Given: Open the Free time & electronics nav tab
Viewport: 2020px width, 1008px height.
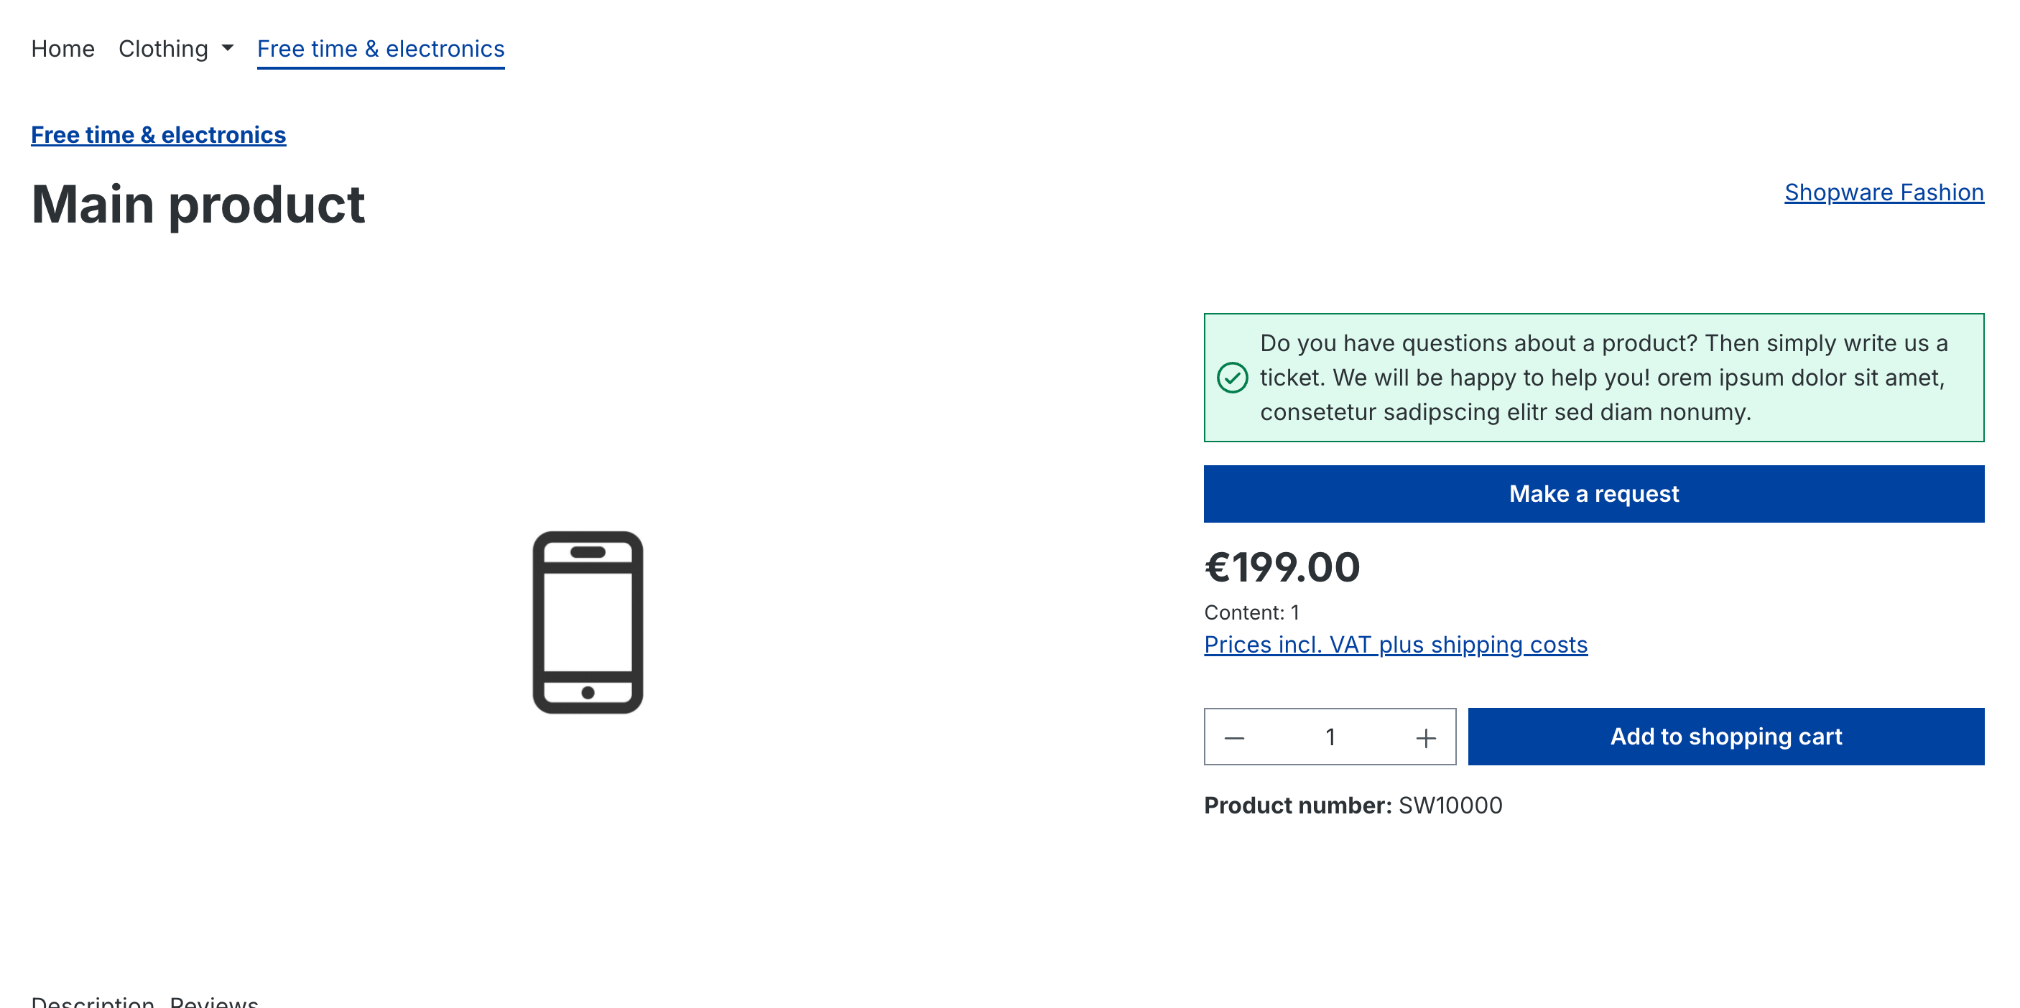Looking at the screenshot, I should point(380,49).
